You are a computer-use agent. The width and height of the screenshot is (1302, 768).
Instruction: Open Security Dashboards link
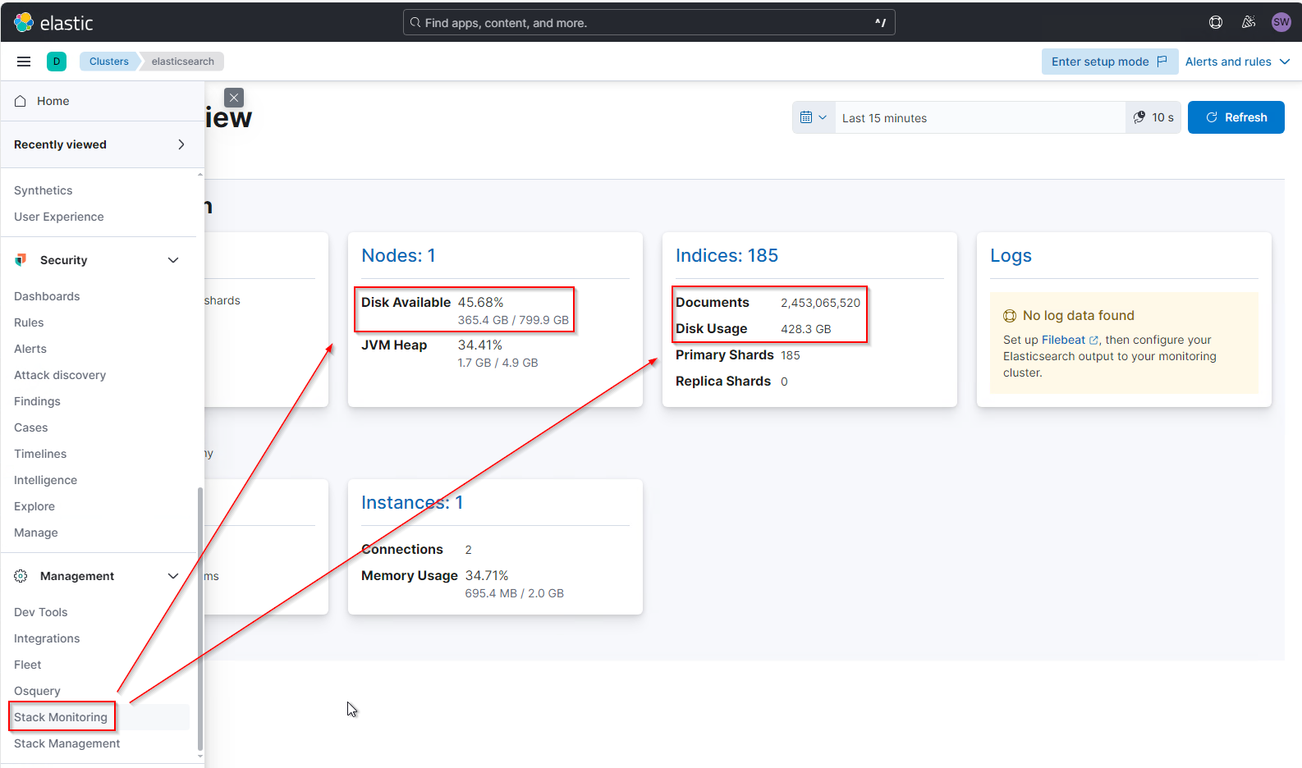pyautogui.click(x=47, y=296)
